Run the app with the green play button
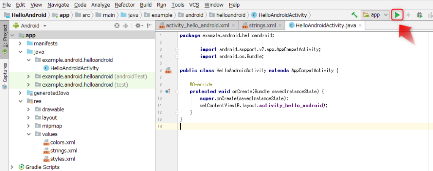This screenshot has height=171, width=433. [x=397, y=15]
